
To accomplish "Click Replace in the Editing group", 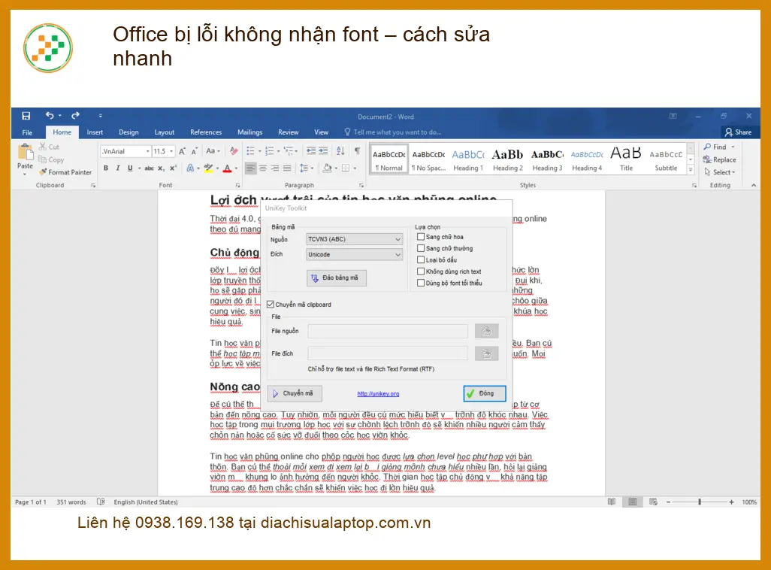I will pos(720,159).
